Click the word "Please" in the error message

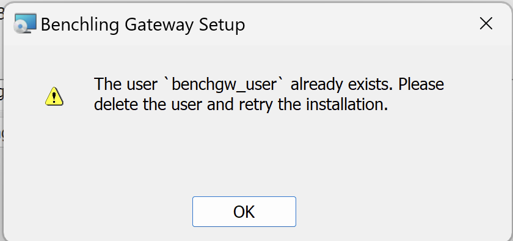point(421,84)
